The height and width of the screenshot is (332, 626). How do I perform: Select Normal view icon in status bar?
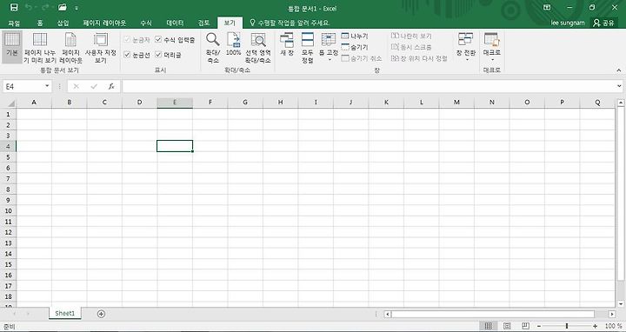489,326
